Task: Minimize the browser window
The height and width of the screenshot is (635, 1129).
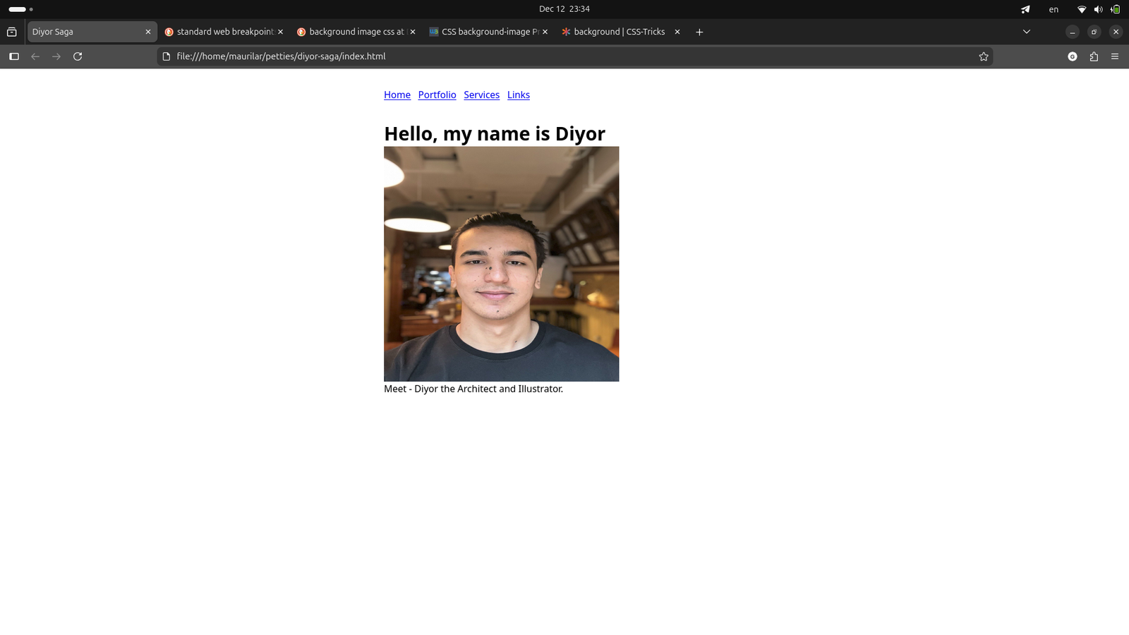Action: [x=1073, y=32]
